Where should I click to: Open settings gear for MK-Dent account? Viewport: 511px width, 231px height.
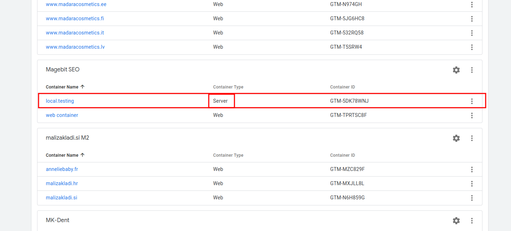coord(456,221)
